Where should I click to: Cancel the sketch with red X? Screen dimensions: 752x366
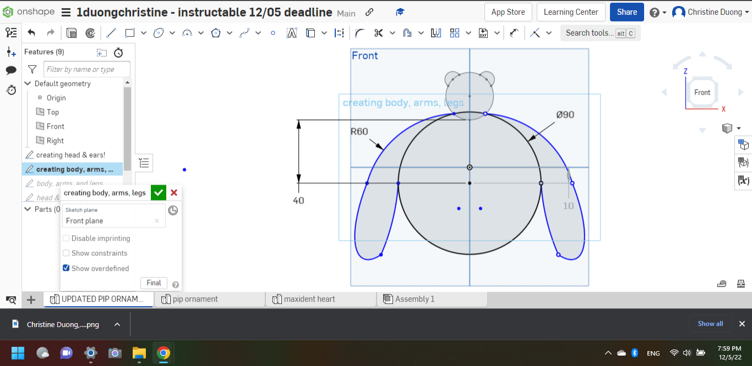tap(174, 193)
